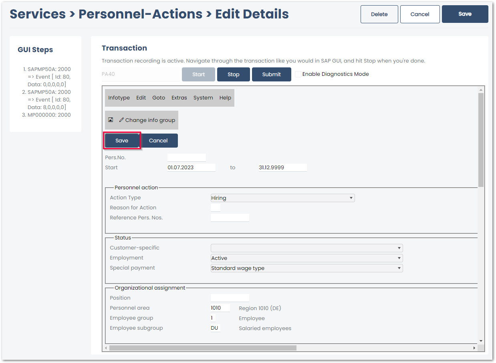Click the Submit button
This screenshot has height=363, width=496.
point(272,75)
